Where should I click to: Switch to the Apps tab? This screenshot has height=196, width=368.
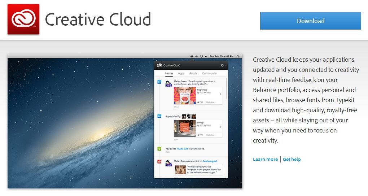point(181,74)
